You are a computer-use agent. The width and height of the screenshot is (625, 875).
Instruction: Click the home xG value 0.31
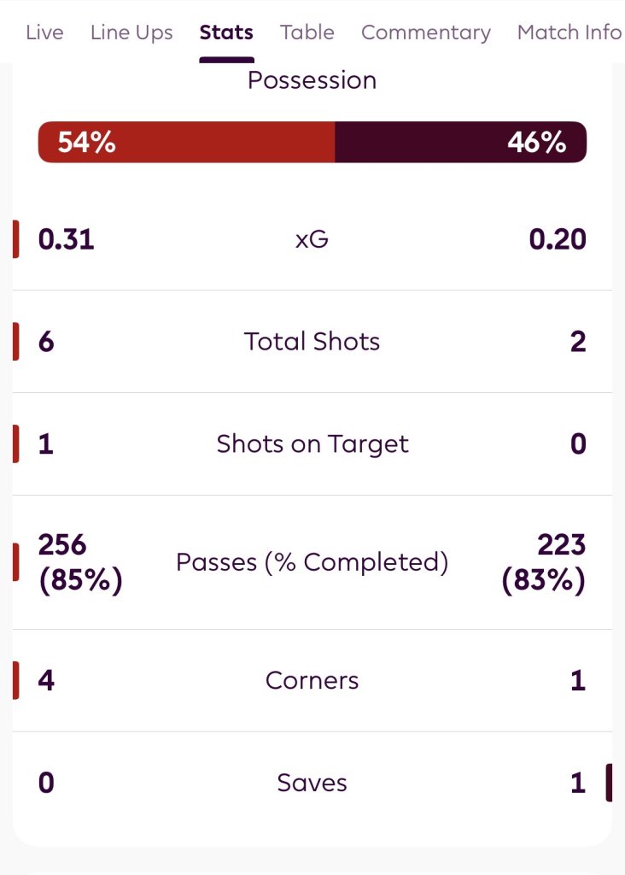tap(67, 239)
